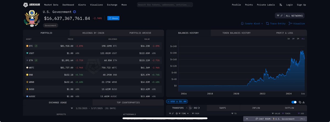The height and width of the screenshot is (122, 330).
Task: Select the ALL chart range
Action: tap(303, 39)
